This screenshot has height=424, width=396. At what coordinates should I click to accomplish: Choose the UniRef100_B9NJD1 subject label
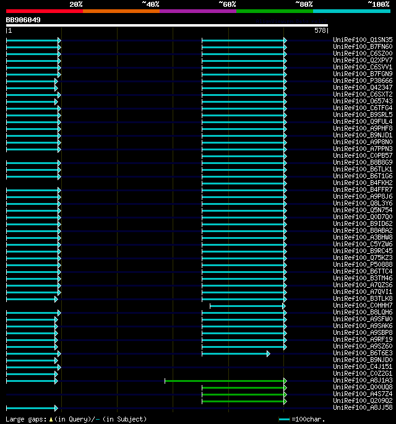pyautogui.click(x=363, y=135)
